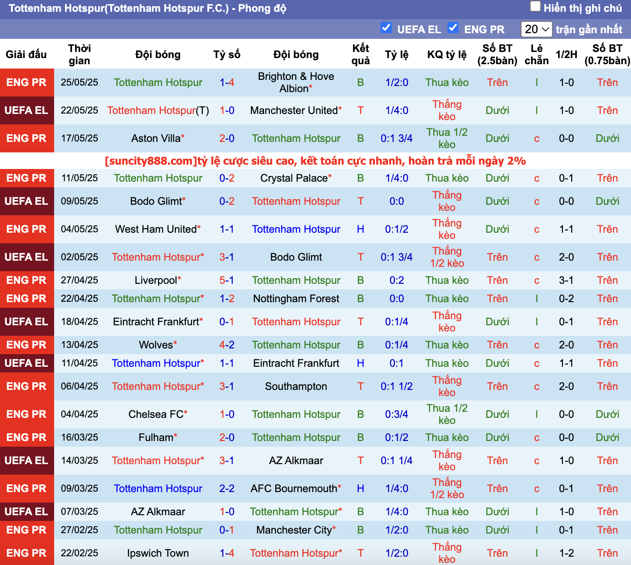Screen dimensions: 631x565
Task: Click the 1-4 score versus Brighton
Action: tap(227, 83)
